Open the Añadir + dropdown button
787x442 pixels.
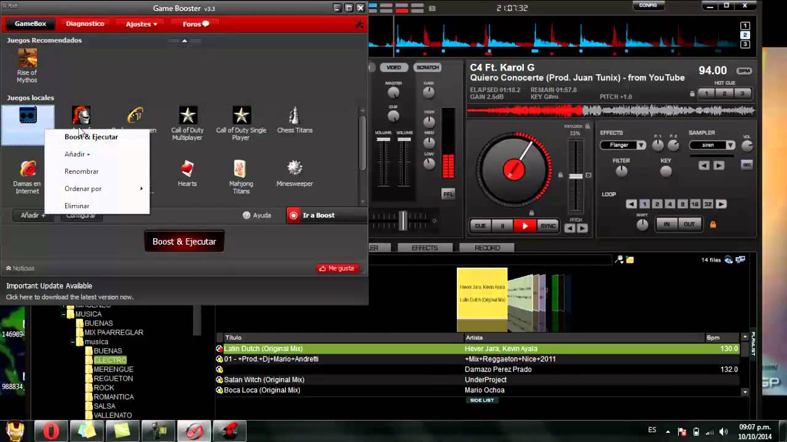33,215
